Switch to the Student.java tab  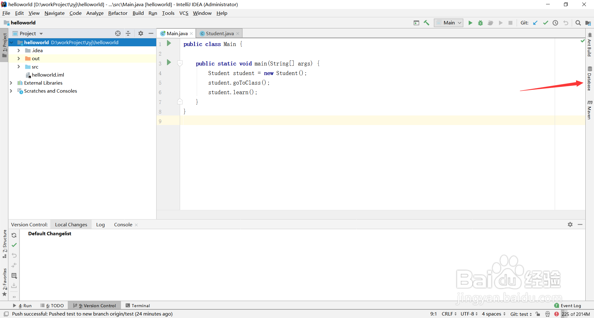tap(219, 33)
